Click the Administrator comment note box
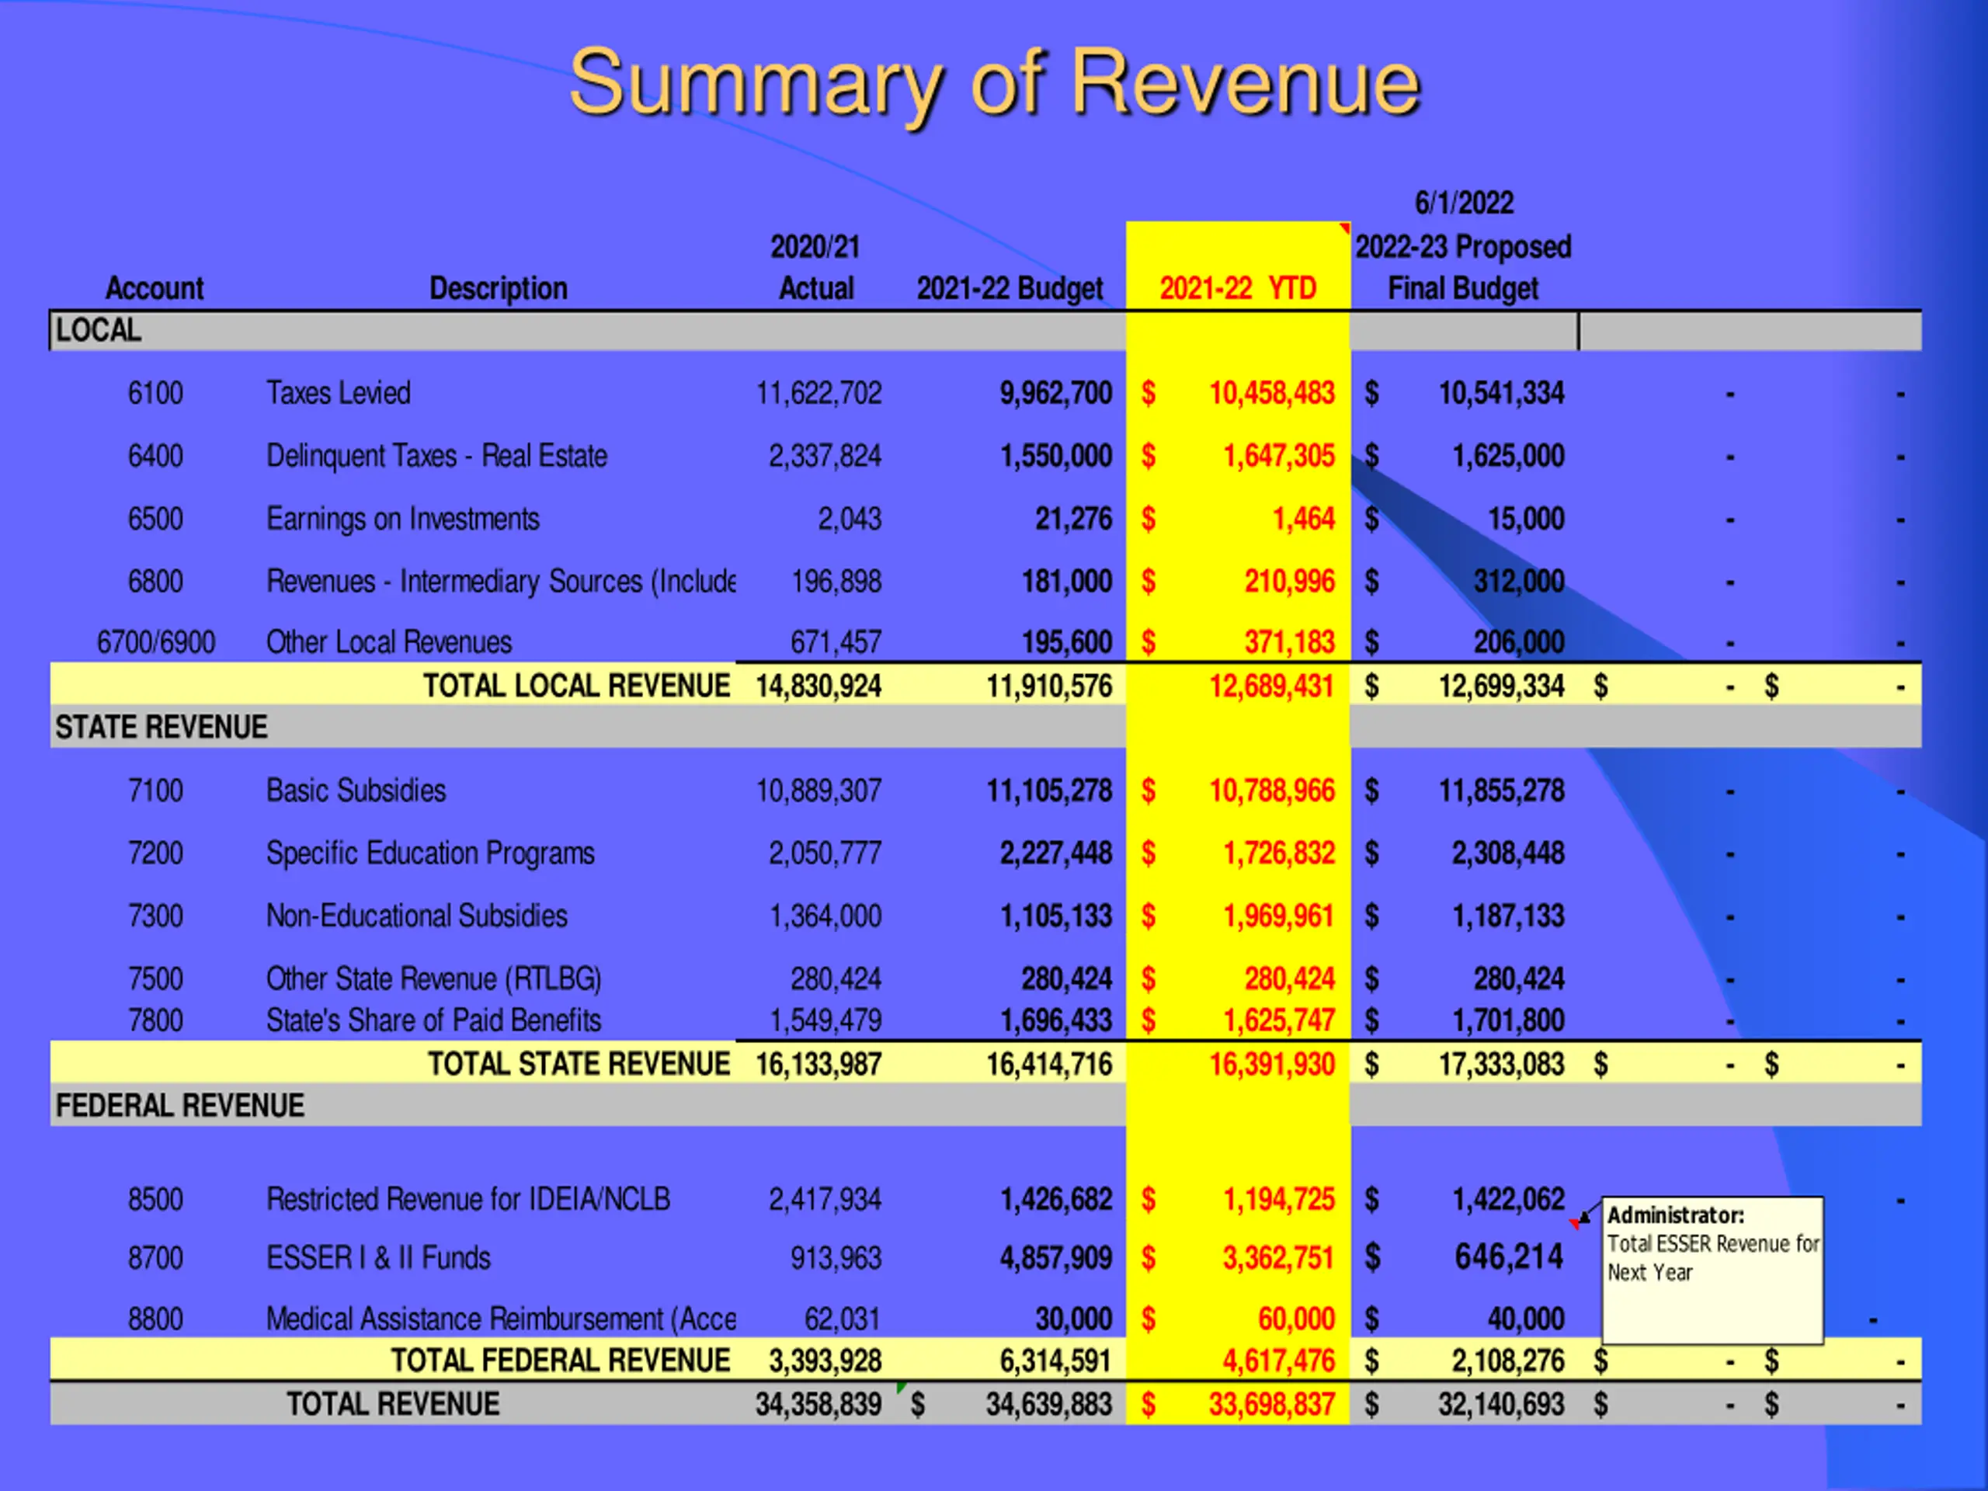 [1713, 1270]
